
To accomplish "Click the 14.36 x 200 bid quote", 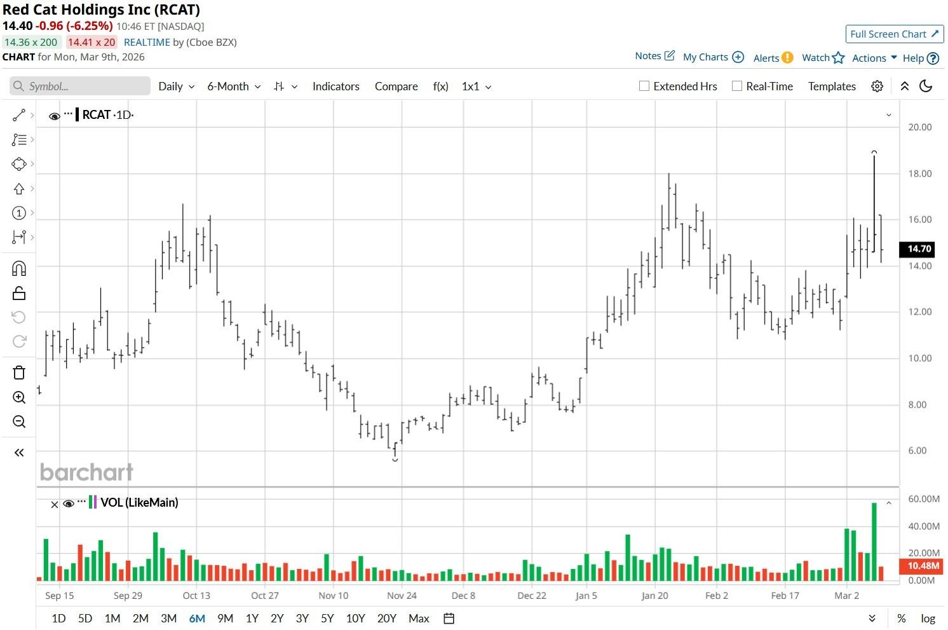I will pos(30,42).
